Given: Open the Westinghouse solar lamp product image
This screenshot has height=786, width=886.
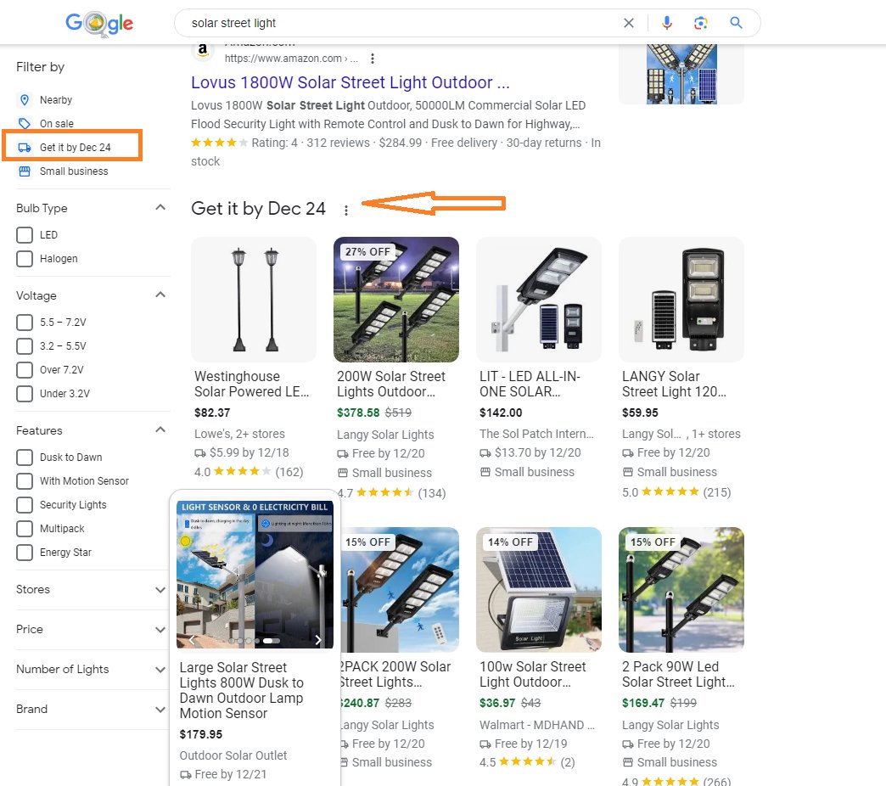Looking at the screenshot, I should (254, 300).
